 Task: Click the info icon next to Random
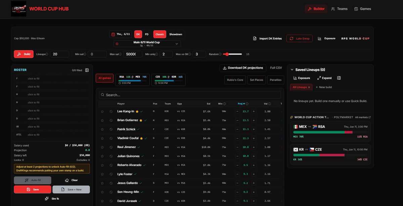tap(220, 54)
